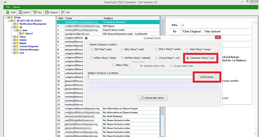
Task: Click the email list scroll down arrow
Action: coord(162,136)
